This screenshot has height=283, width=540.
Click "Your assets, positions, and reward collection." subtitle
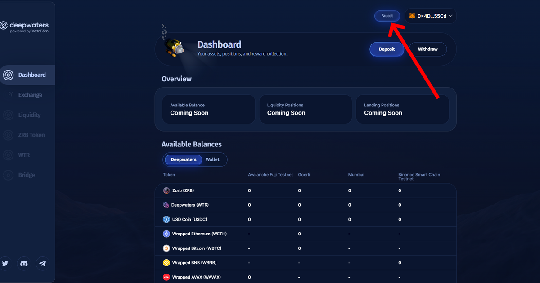(242, 54)
